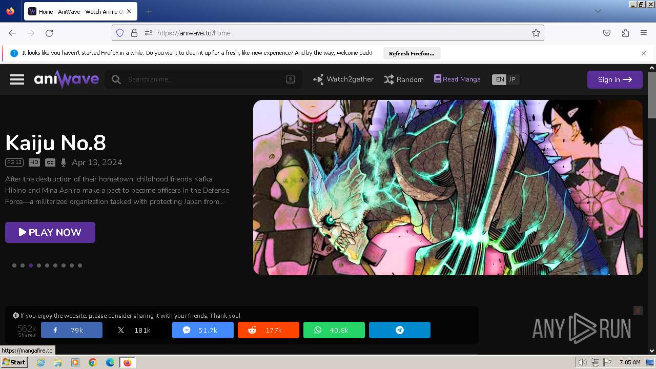Screen dimensions: 656x369
Task: Open Firefox application menu
Action: coord(644,33)
